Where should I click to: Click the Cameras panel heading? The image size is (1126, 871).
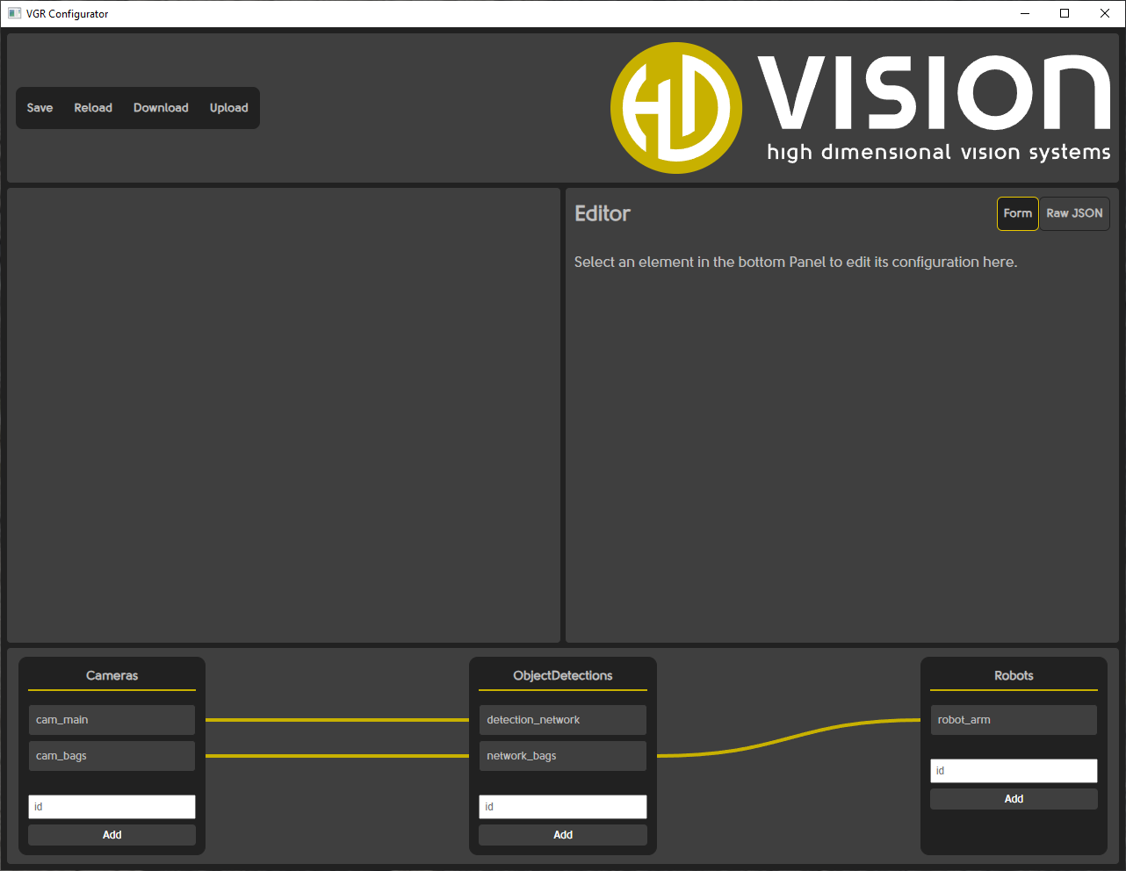point(112,675)
